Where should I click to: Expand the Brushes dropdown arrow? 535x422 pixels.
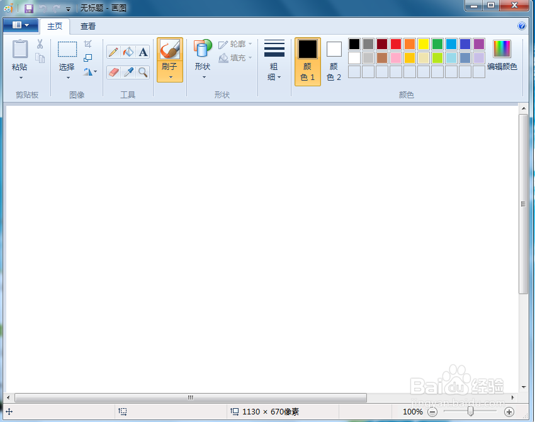tap(171, 77)
